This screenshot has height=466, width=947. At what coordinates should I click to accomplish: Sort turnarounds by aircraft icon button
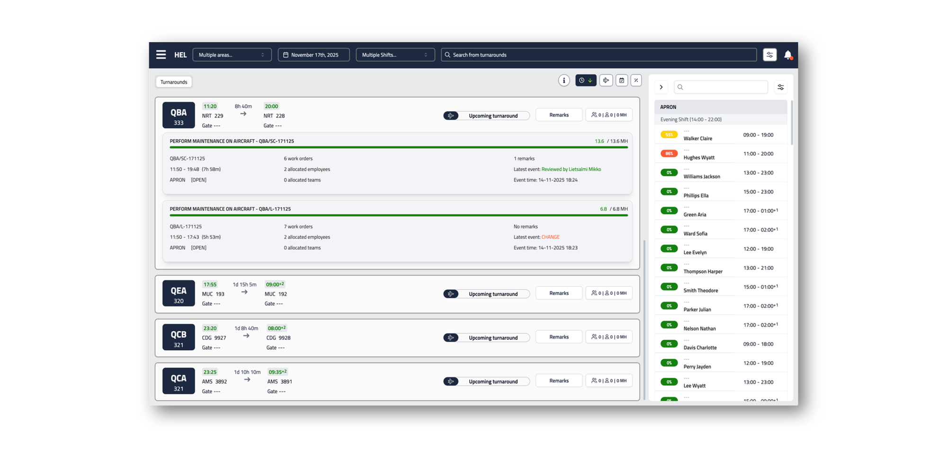point(606,81)
